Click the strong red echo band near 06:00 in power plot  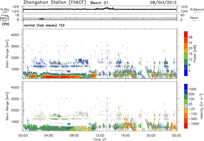61,77
